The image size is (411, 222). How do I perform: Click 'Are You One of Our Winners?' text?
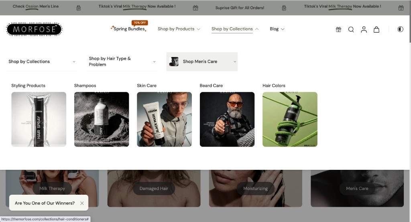click(x=45, y=203)
